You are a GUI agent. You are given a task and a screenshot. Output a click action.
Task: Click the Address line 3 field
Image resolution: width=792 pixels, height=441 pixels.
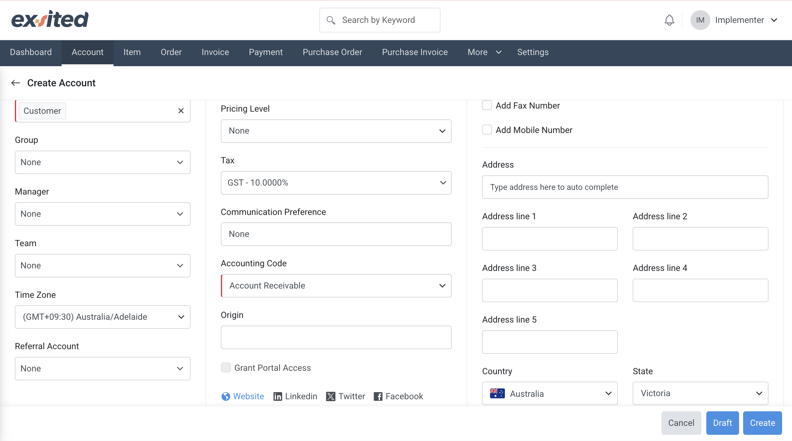click(x=550, y=290)
